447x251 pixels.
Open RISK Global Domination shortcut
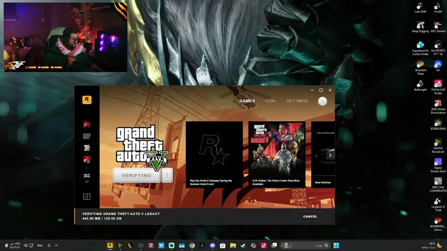pyautogui.click(x=438, y=107)
